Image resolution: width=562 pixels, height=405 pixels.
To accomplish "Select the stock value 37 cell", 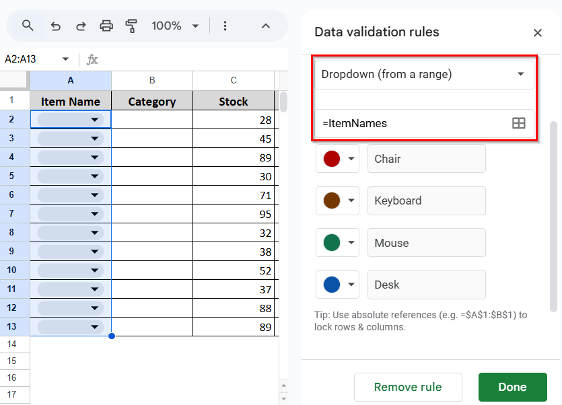I will (234, 289).
